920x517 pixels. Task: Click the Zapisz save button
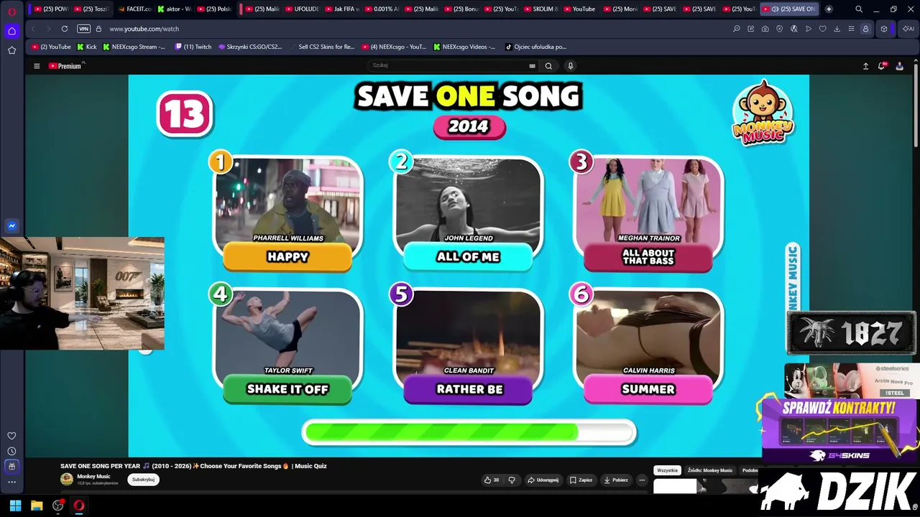pyautogui.click(x=581, y=480)
